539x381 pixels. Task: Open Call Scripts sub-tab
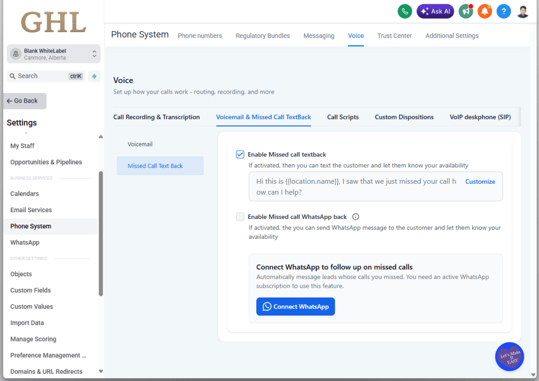[343, 117]
